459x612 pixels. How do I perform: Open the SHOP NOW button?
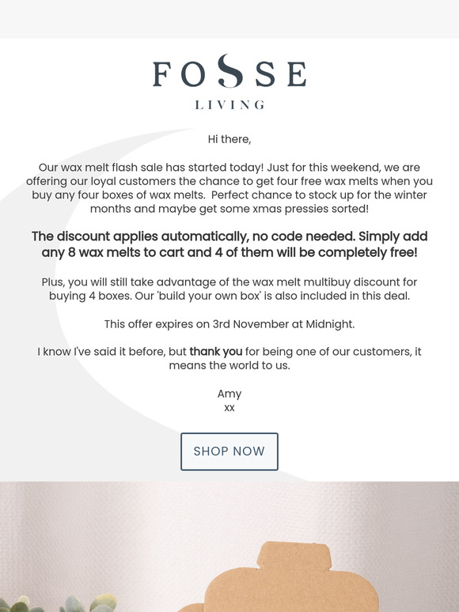[229, 451]
